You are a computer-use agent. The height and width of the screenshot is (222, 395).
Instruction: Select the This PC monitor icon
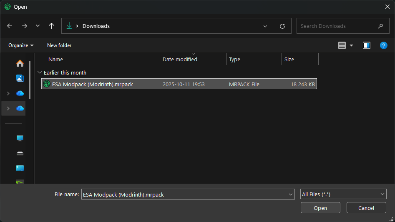point(20,138)
